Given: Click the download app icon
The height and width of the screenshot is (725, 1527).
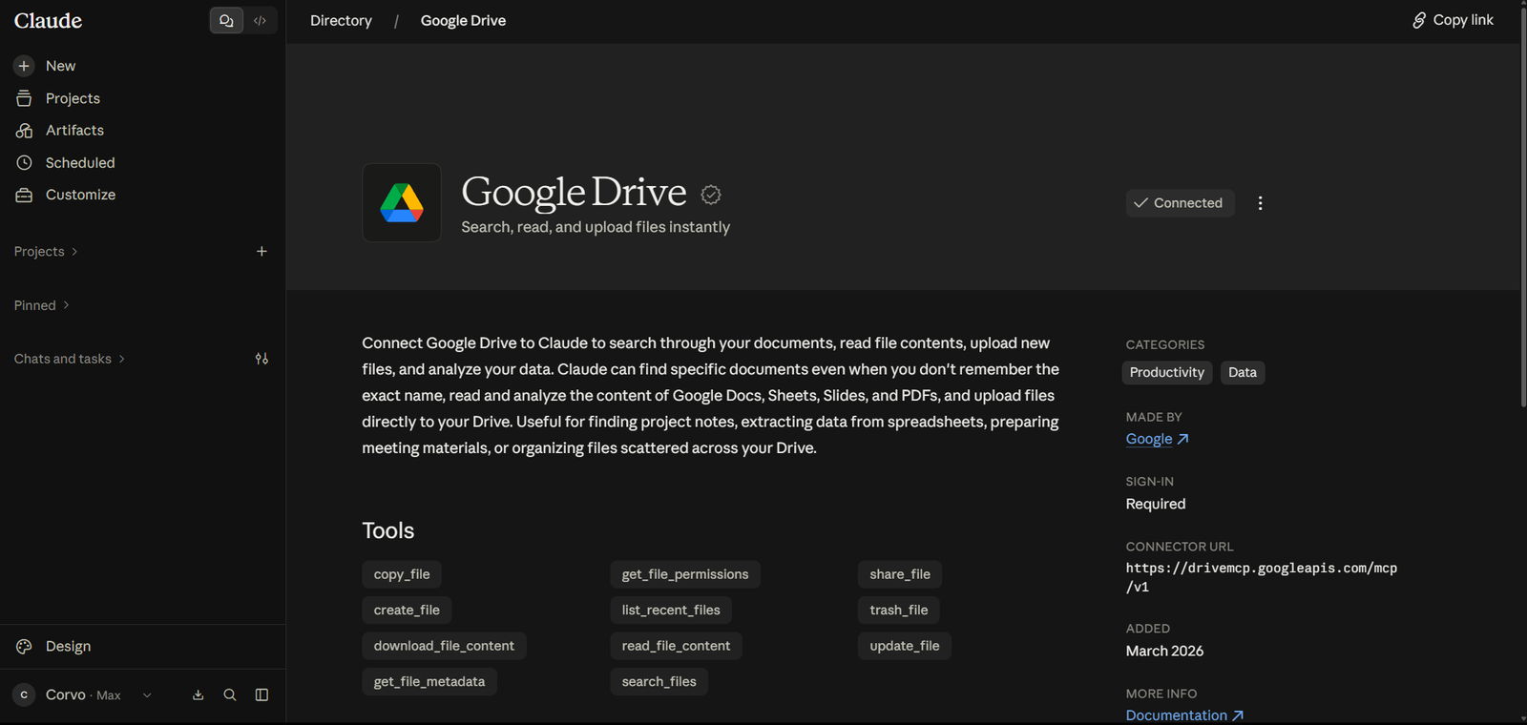Looking at the screenshot, I should click(199, 695).
